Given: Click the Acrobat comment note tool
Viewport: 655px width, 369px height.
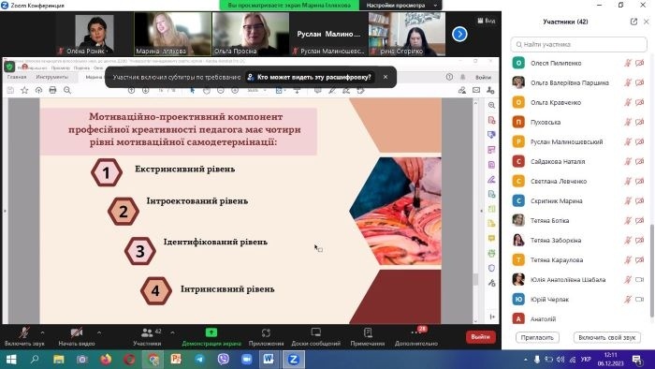Looking at the screenshot, I should pos(318,90).
